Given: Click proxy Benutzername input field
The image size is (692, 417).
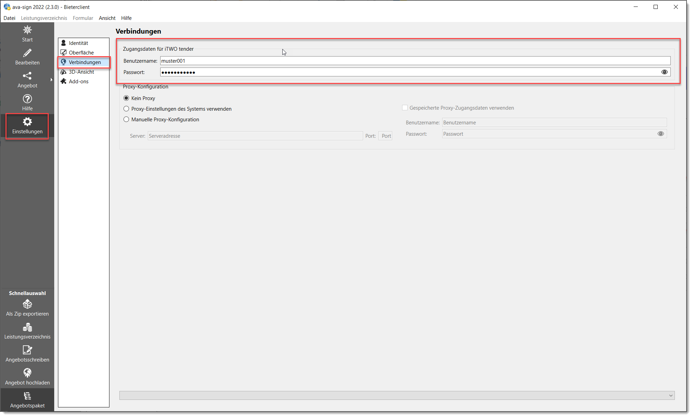Looking at the screenshot, I should tap(554, 122).
